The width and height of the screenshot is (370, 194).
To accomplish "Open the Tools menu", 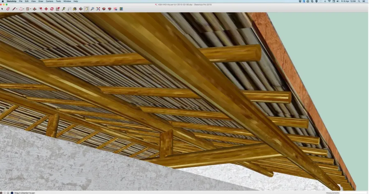I will click(x=58, y=1).
